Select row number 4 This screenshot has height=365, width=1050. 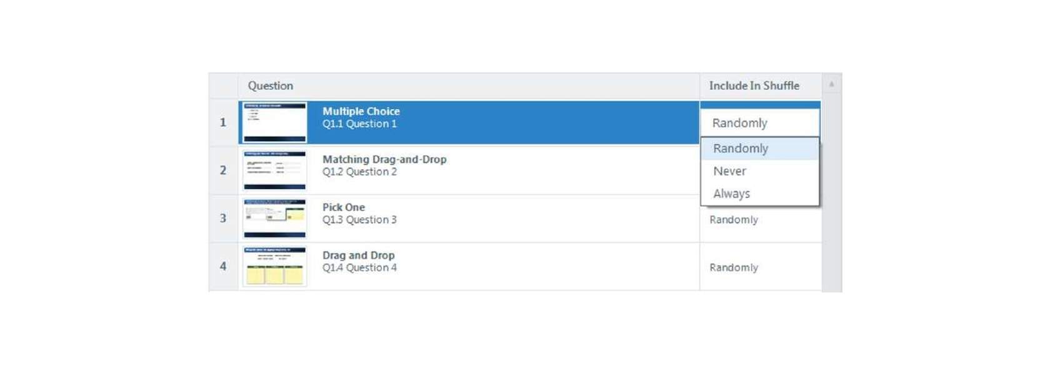pos(223,266)
